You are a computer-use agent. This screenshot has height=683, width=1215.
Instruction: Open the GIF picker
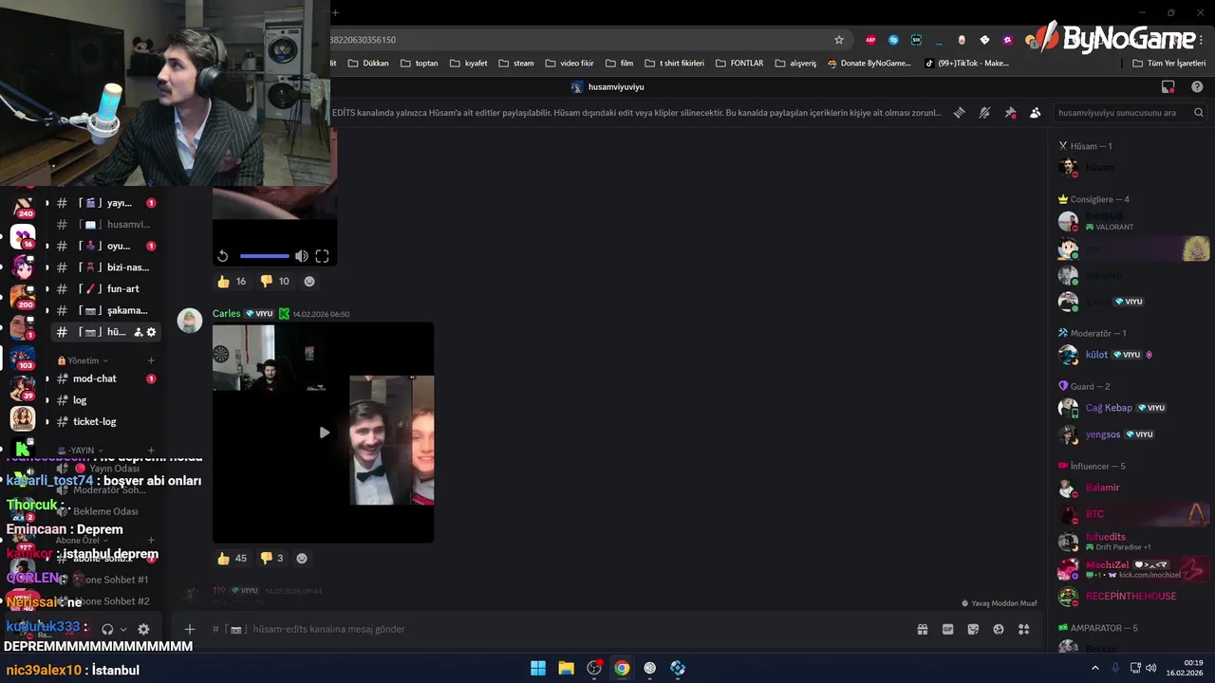tap(947, 629)
